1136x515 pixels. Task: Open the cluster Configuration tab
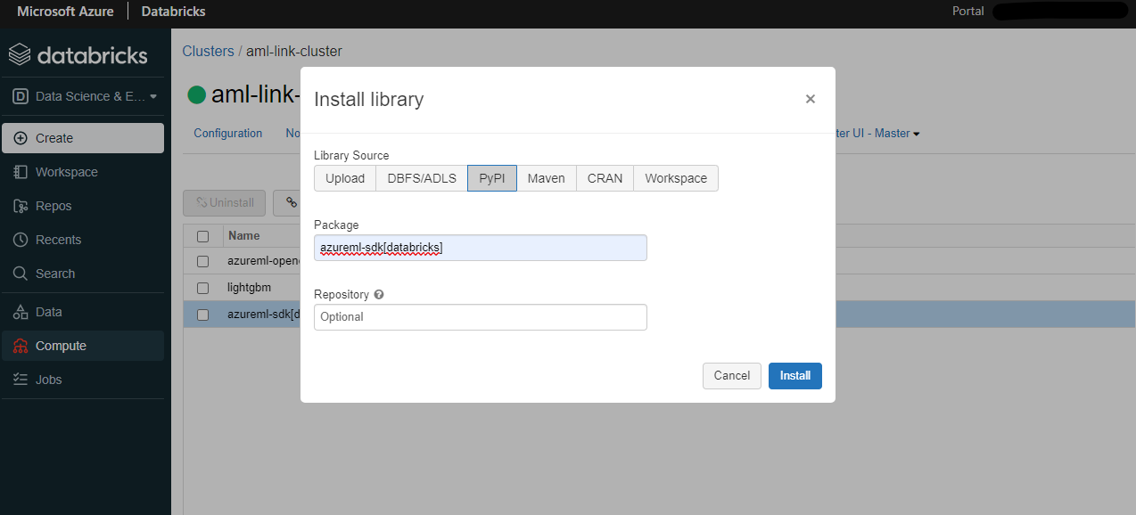pyautogui.click(x=228, y=134)
